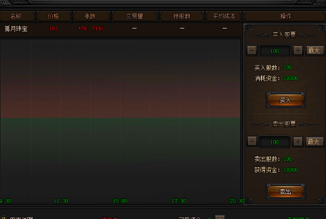This screenshot has width=326, height=219.
Task: Set buy amount to 最大
Action: [314, 50]
